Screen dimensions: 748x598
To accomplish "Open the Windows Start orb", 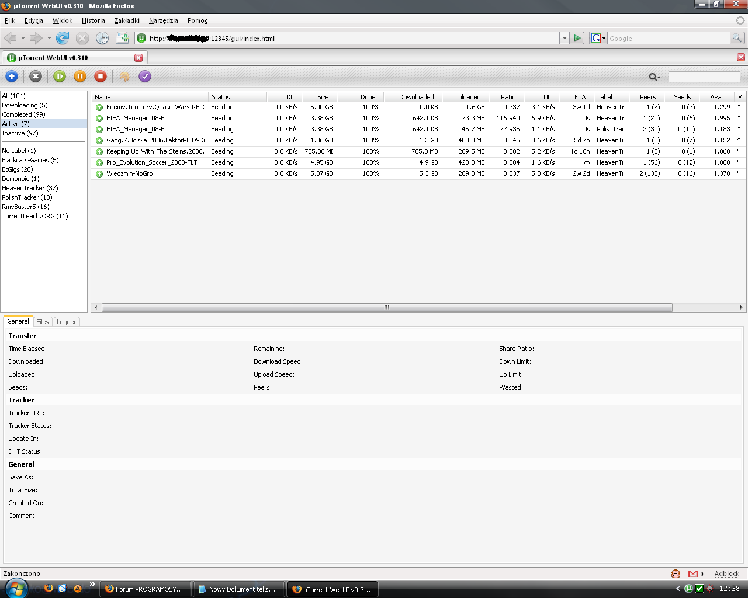I will pos(16,589).
